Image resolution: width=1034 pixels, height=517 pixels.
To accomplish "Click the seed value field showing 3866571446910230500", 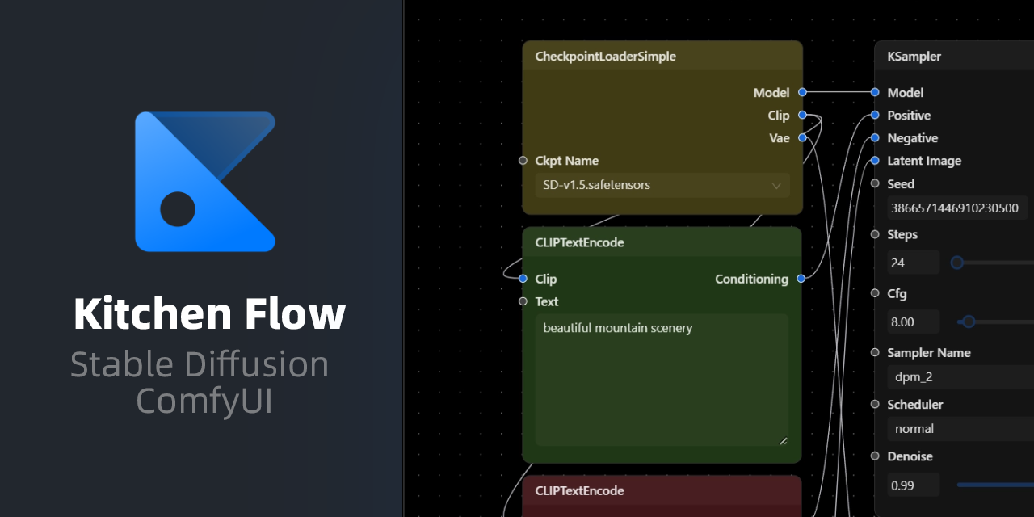I will pyautogui.click(x=957, y=208).
